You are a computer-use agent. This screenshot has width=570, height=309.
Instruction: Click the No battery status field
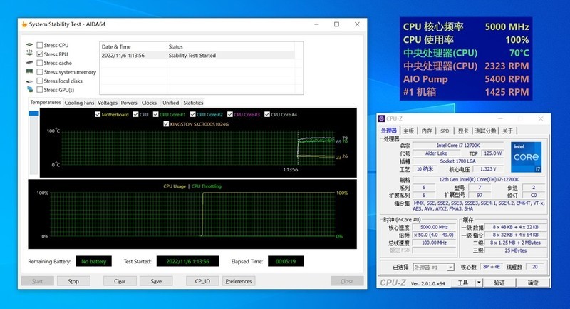(x=93, y=261)
